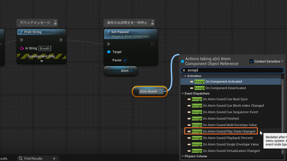This screenshot has width=287, height=161.
Task: Open the Context Sensitive options arrow
Action: tap(282, 61)
